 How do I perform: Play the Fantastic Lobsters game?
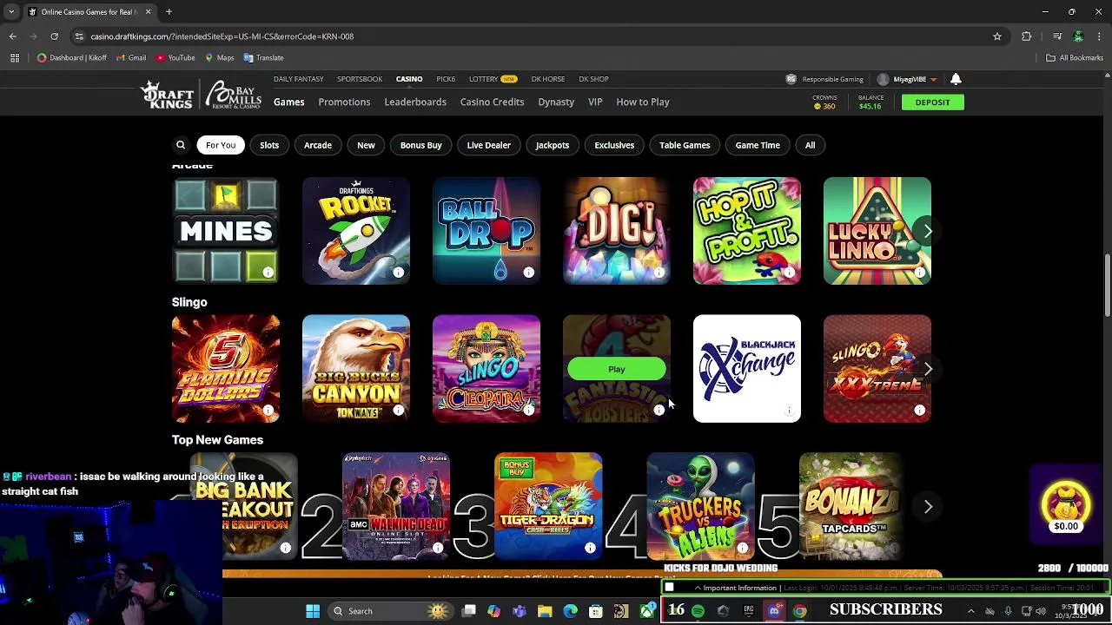tap(617, 369)
